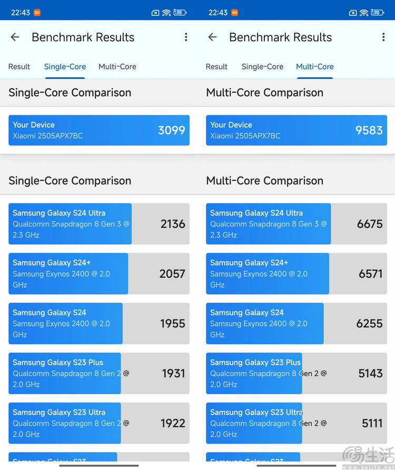Open Your Device card with score 3099

click(99, 130)
